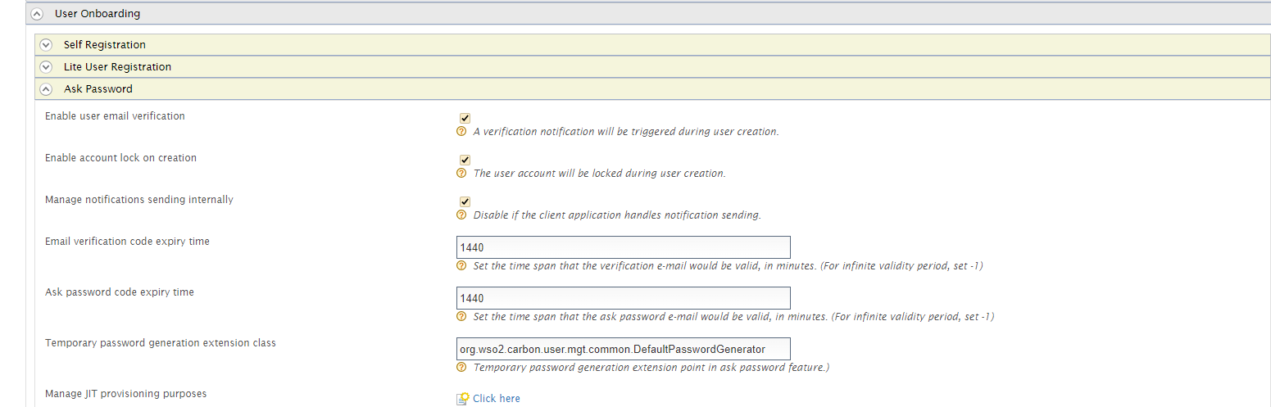Click the Ask Password header title
Image resolution: width=1271 pixels, height=407 pixels.
click(x=98, y=89)
